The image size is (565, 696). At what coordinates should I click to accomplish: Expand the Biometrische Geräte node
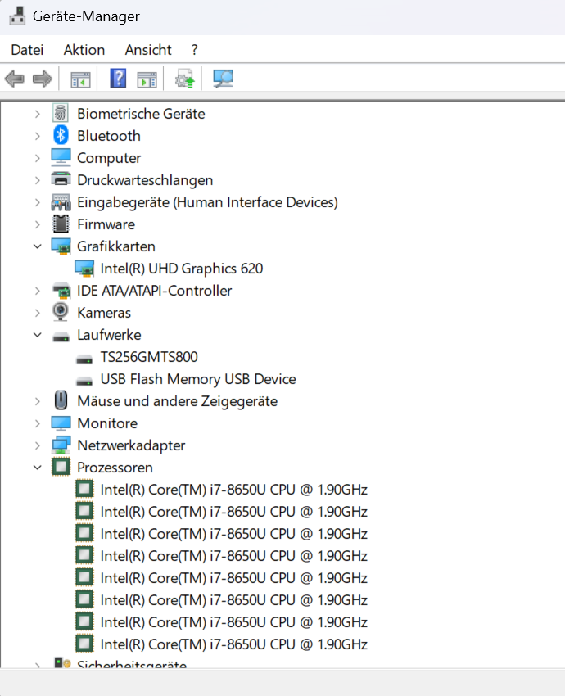click(x=38, y=114)
